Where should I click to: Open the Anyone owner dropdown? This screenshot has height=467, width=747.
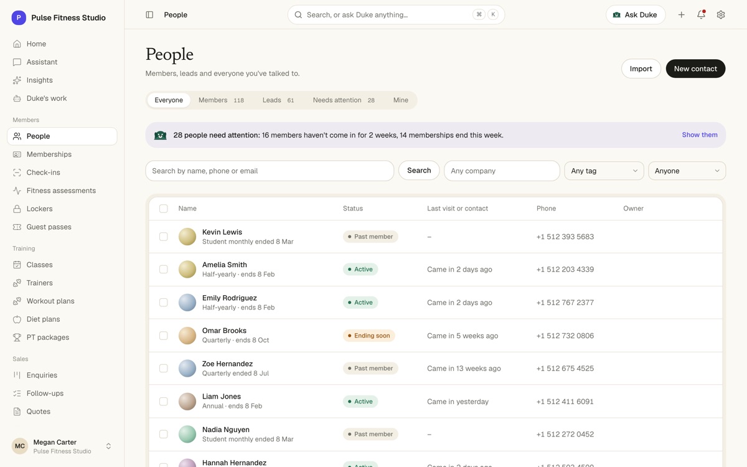[687, 171]
